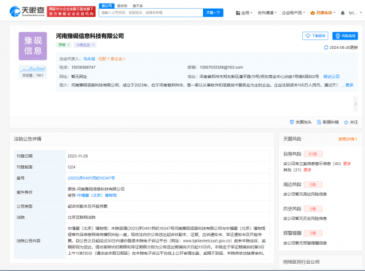Open the 应用 apps dropdown

click(245, 12)
